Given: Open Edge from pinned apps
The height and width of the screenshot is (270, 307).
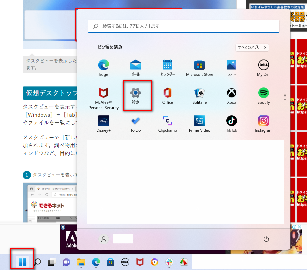Looking at the screenshot, I should [x=104, y=68].
